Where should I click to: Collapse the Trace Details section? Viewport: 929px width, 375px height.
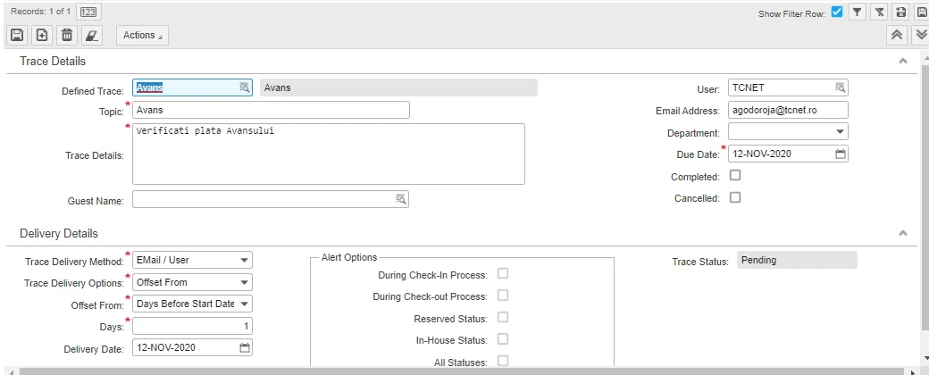pyautogui.click(x=903, y=61)
